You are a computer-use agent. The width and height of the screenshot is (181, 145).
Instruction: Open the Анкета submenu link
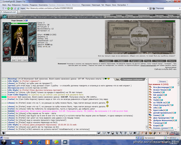pos(164,17)
